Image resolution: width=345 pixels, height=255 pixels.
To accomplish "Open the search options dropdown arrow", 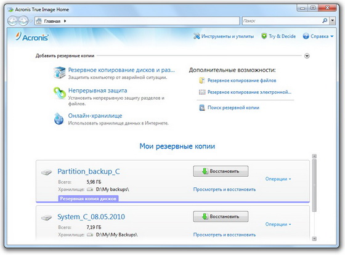I will (333, 21).
